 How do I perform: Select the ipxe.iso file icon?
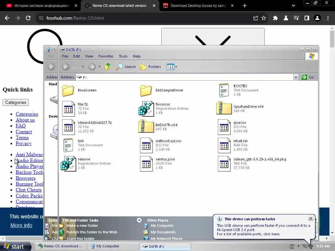click(224, 127)
